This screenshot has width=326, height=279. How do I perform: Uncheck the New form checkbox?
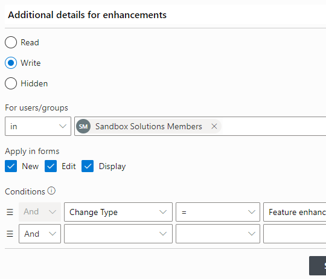pos(11,166)
